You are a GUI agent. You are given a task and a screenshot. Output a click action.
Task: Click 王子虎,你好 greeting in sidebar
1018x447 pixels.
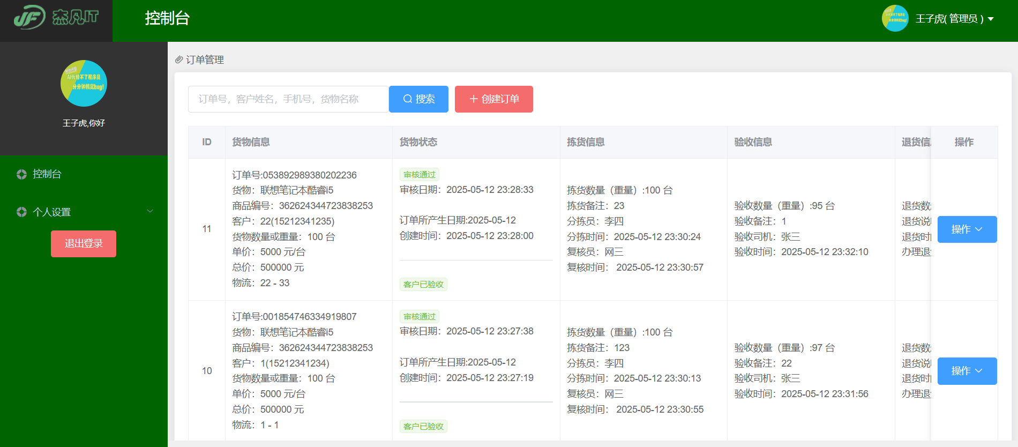point(84,123)
